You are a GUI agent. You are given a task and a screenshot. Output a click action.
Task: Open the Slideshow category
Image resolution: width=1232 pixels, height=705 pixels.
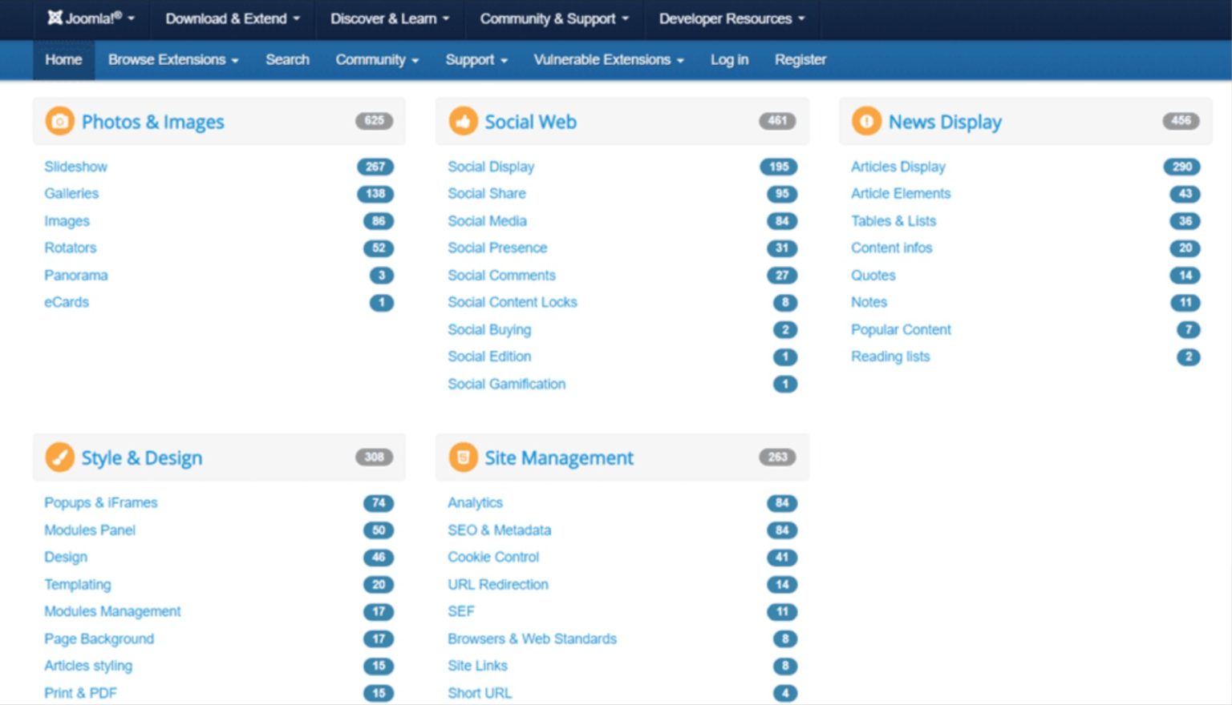[x=75, y=167]
